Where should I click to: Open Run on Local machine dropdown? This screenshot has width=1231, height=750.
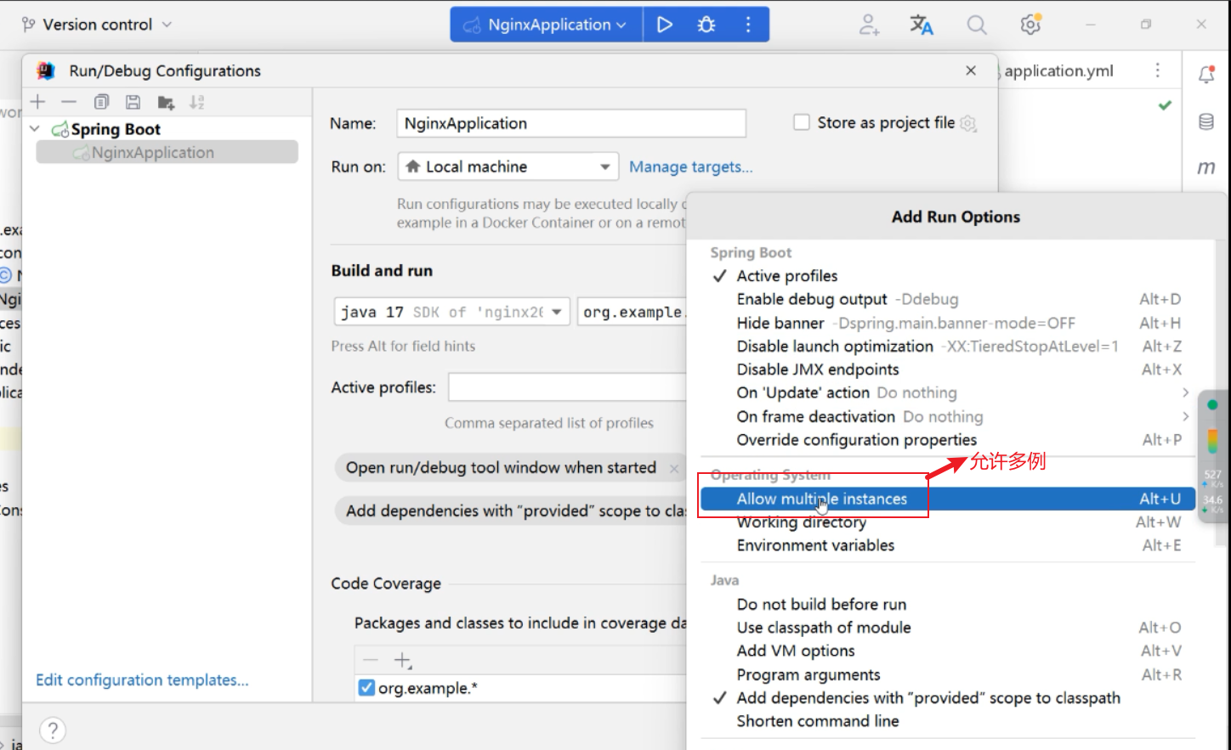[508, 166]
